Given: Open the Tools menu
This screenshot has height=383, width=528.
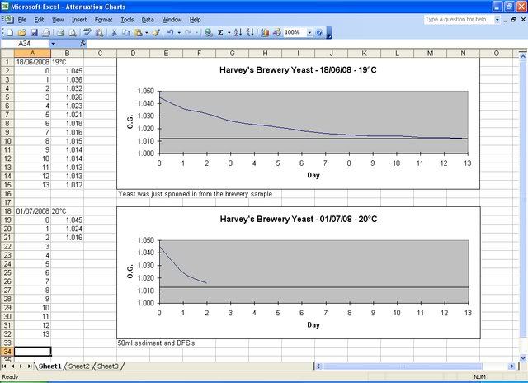Looking at the screenshot, I should 127,20.
